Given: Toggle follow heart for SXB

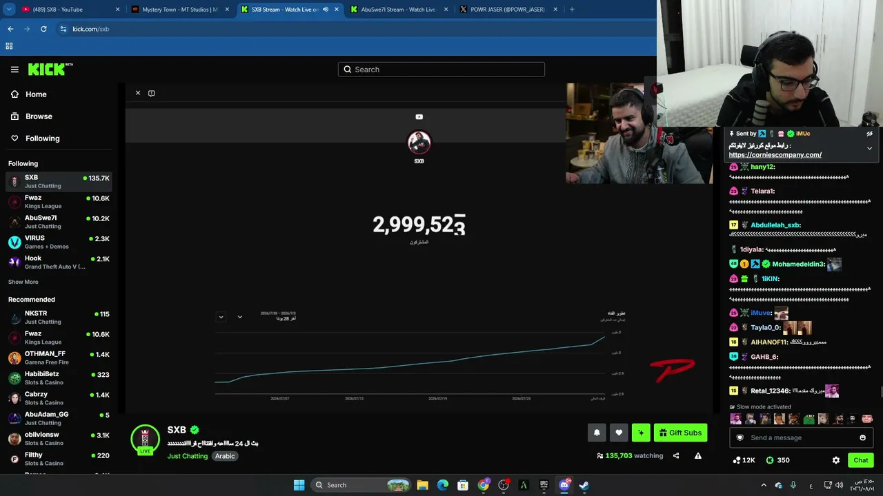Looking at the screenshot, I should [x=619, y=433].
